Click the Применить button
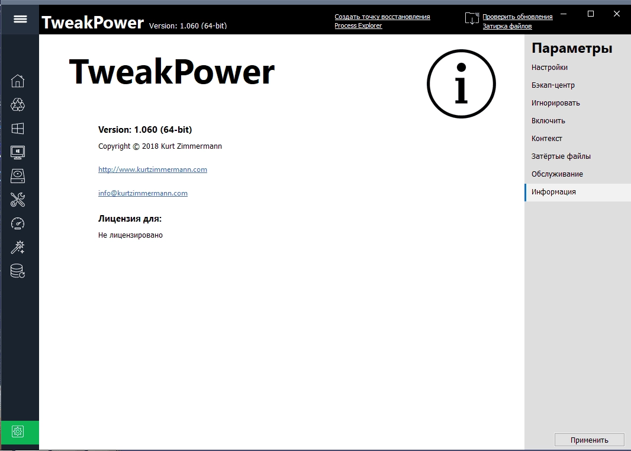 (589, 440)
